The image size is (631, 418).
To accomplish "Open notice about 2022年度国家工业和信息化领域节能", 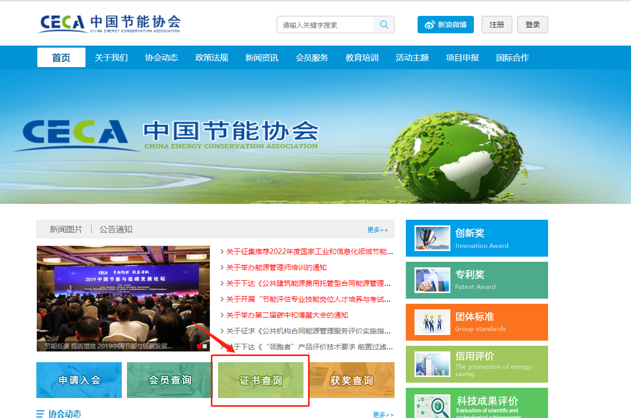I will coord(310,252).
